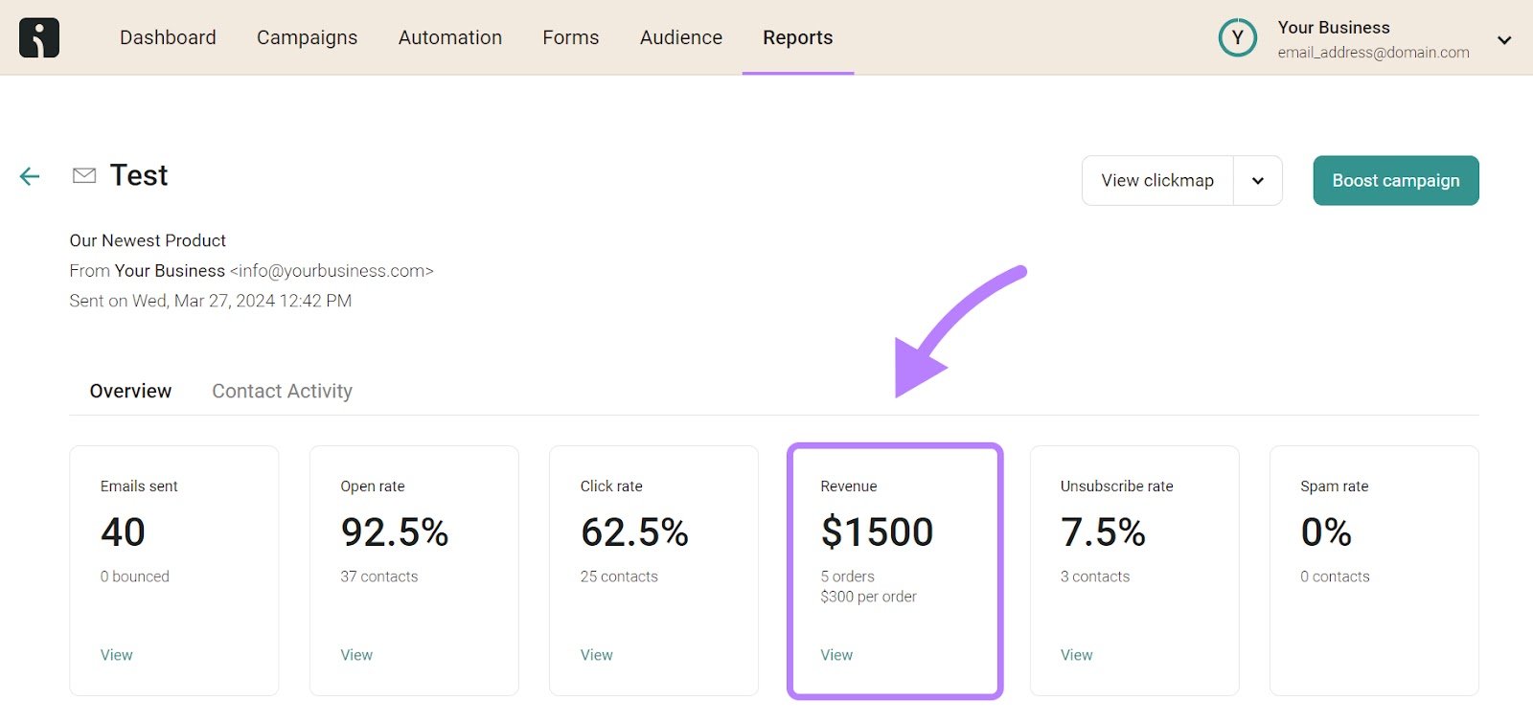Click the Unsubscribe rate label
Image resolution: width=1533 pixels, height=723 pixels.
(1116, 486)
